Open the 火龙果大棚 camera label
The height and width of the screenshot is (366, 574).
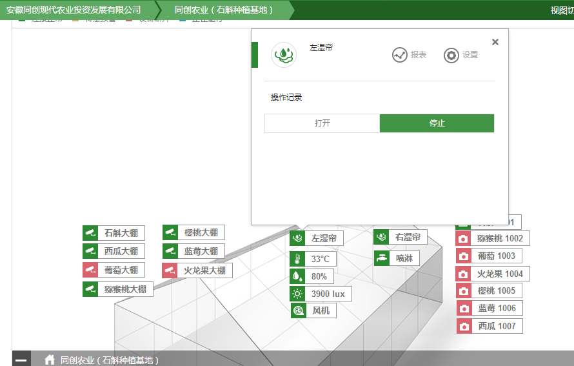coord(204,270)
